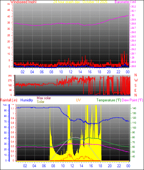144x170 pixels.
Task: Click the Rainfall (.in) legend label
Action: (9, 100)
